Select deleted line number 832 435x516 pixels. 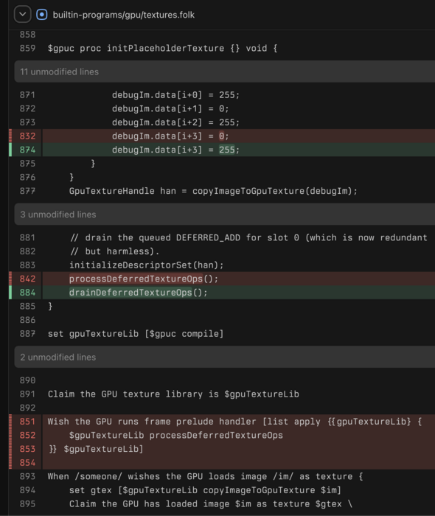(x=27, y=136)
